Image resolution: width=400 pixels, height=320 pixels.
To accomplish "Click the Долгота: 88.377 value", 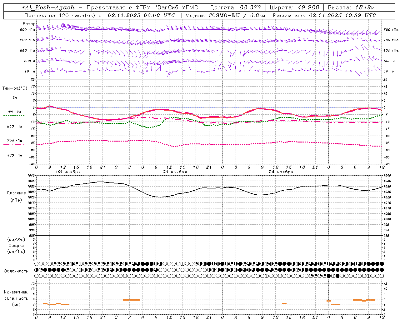I will pyautogui.click(x=235, y=7).
